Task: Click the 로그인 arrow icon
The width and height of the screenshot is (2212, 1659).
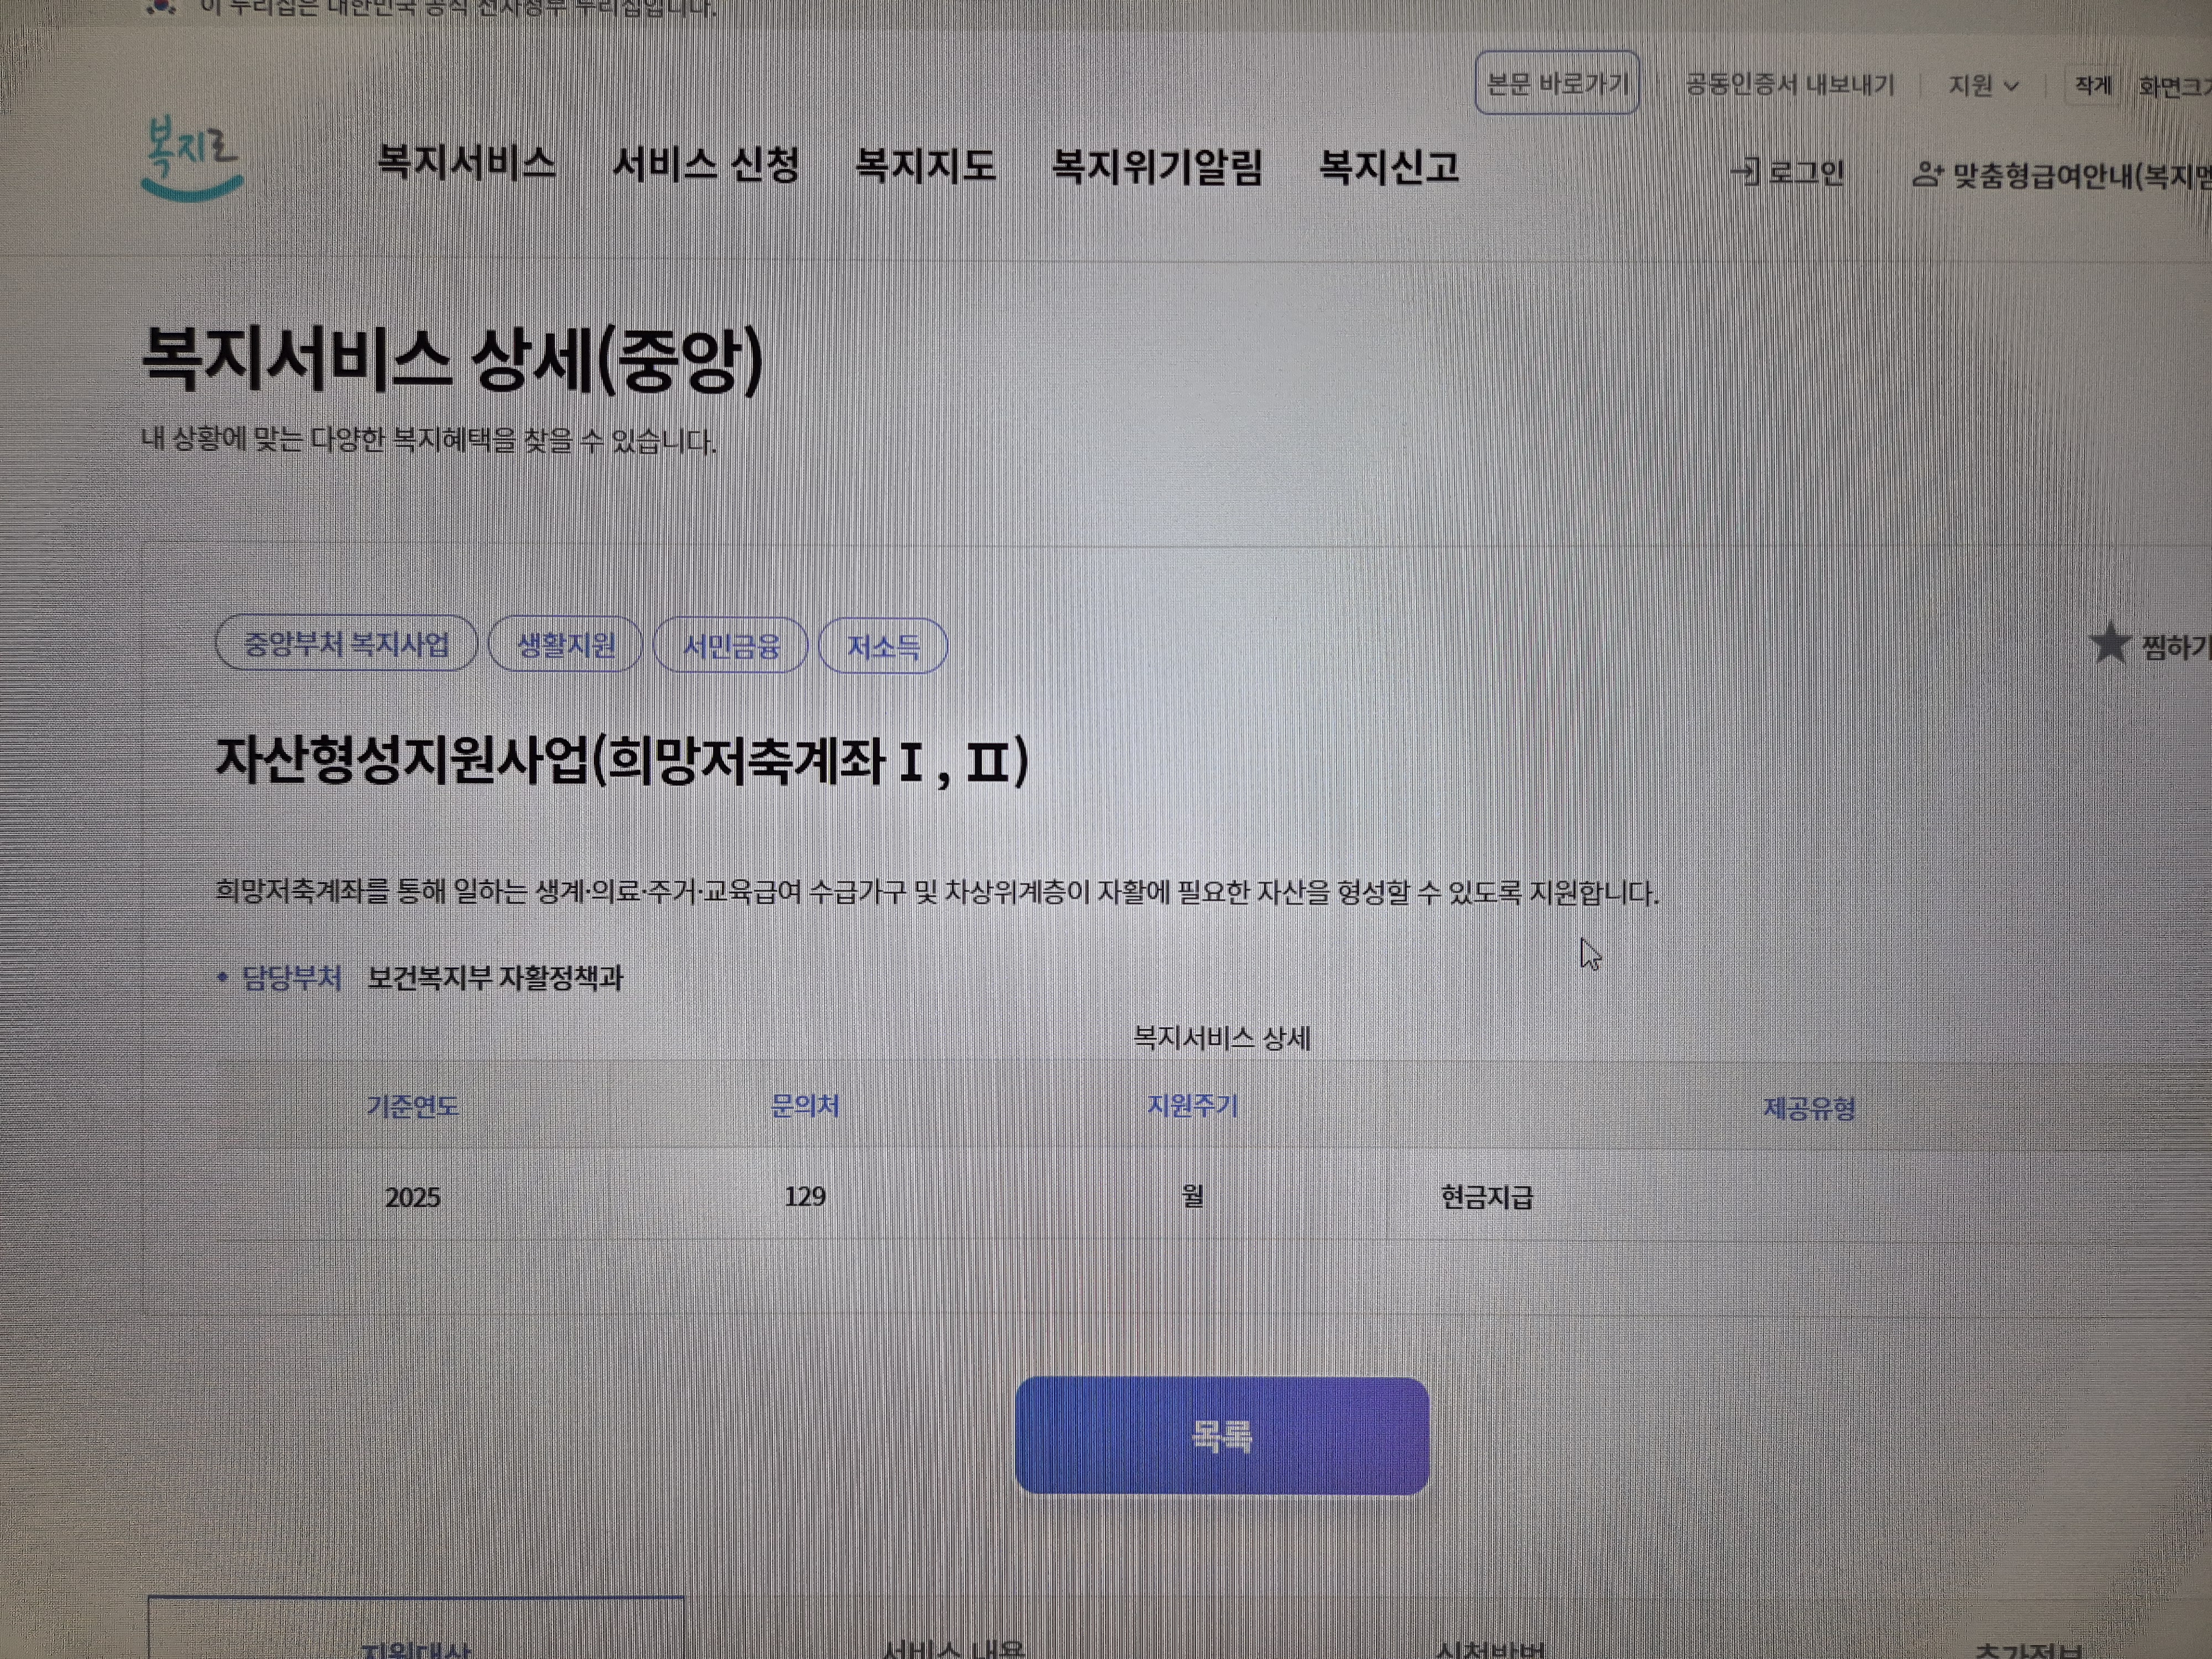Action: pos(1745,172)
